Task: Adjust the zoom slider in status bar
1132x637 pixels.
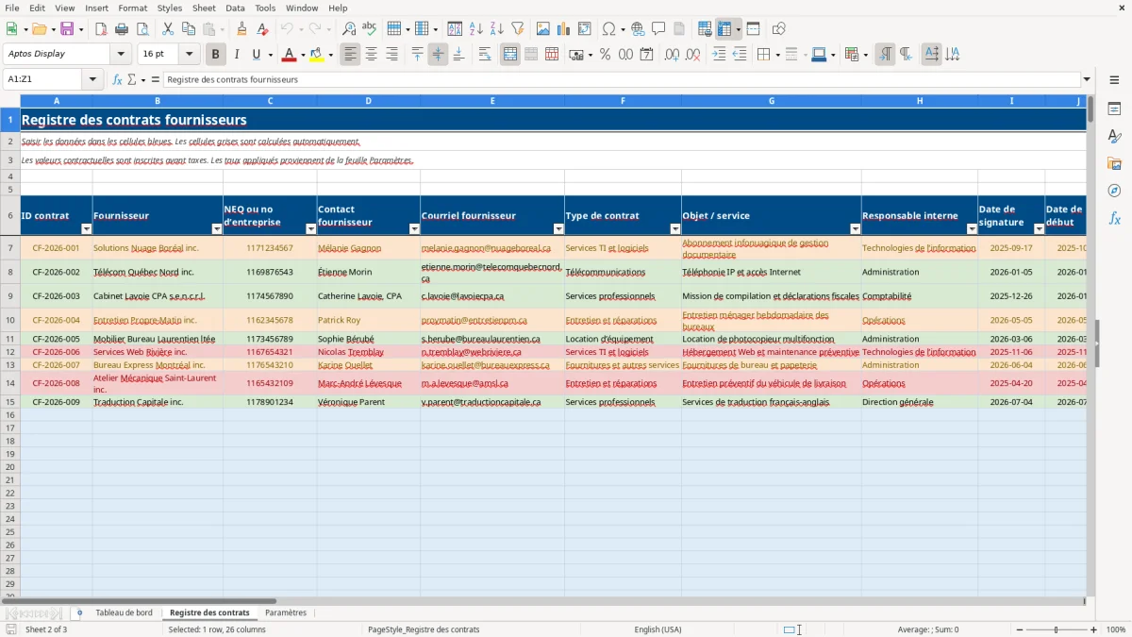Action: [1057, 629]
